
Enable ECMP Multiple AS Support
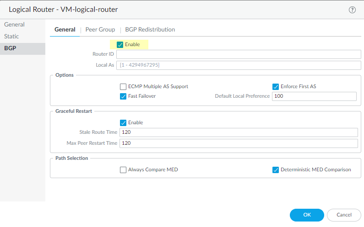click(x=123, y=86)
